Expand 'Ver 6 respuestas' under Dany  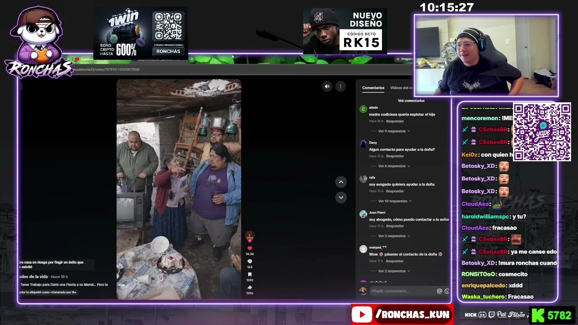click(394, 166)
